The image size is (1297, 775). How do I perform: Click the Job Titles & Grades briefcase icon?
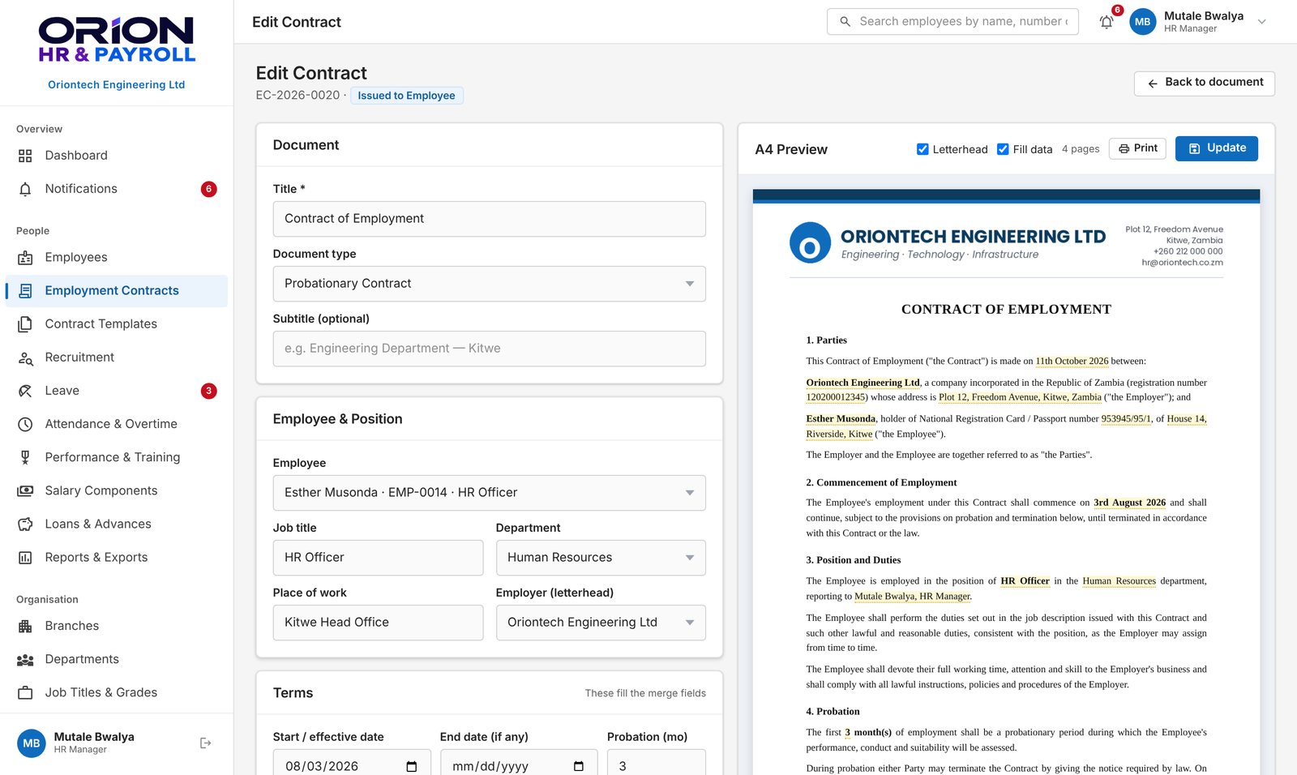[x=25, y=693]
